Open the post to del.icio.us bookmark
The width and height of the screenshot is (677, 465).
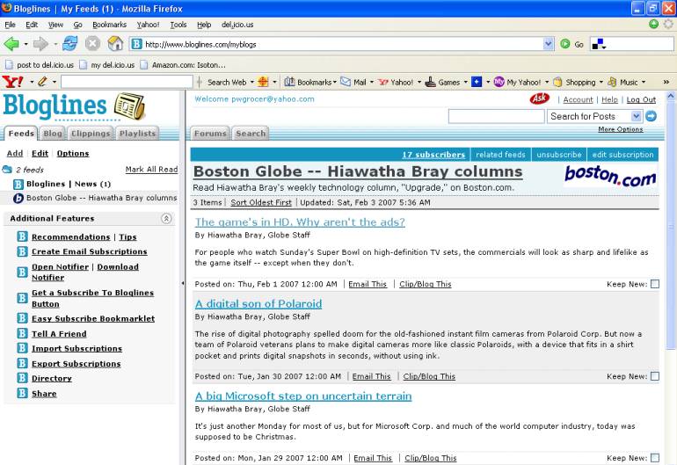40,65
